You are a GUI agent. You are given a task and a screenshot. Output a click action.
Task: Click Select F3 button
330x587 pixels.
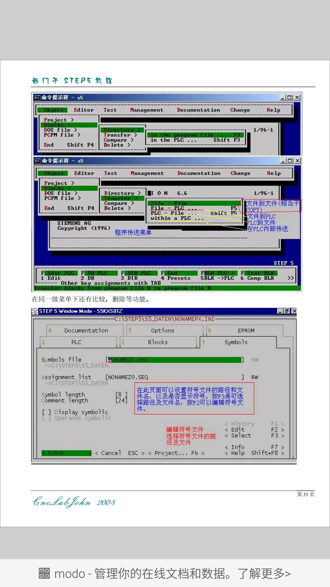pyautogui.click(x=255, y=436)
